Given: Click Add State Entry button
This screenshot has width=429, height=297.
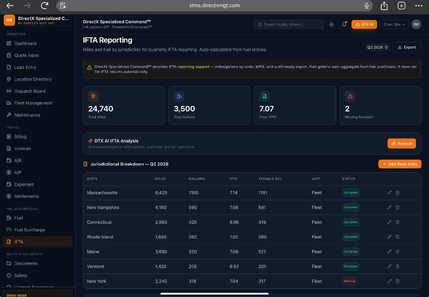Looking at the screenshot, I should (400, 164).
